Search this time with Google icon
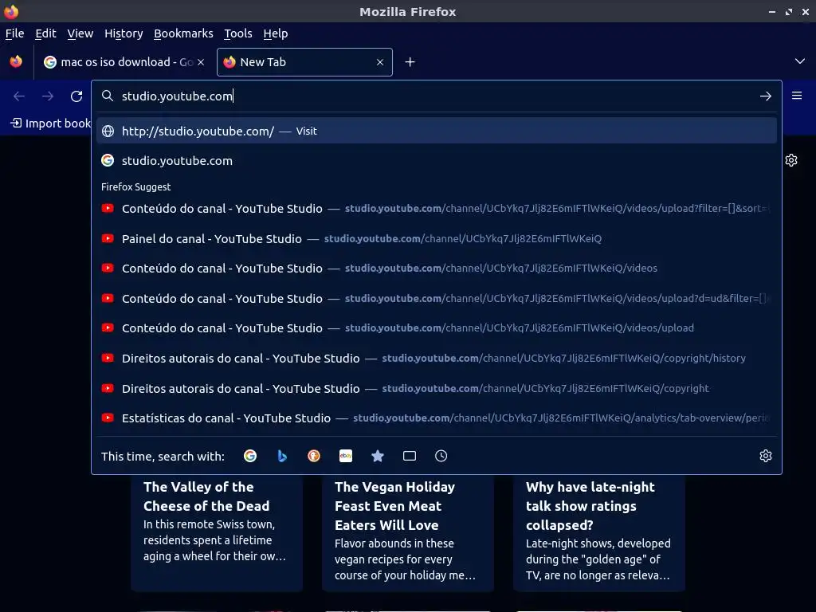This screenshot has height=612, width=816. pos(250,457)
